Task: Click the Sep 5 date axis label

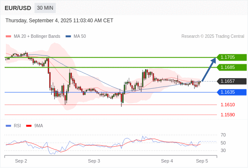Action: tap(202, 161)
